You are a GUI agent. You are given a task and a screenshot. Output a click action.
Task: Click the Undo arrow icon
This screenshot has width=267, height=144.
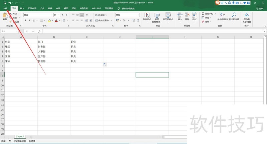tap(10, 3)
